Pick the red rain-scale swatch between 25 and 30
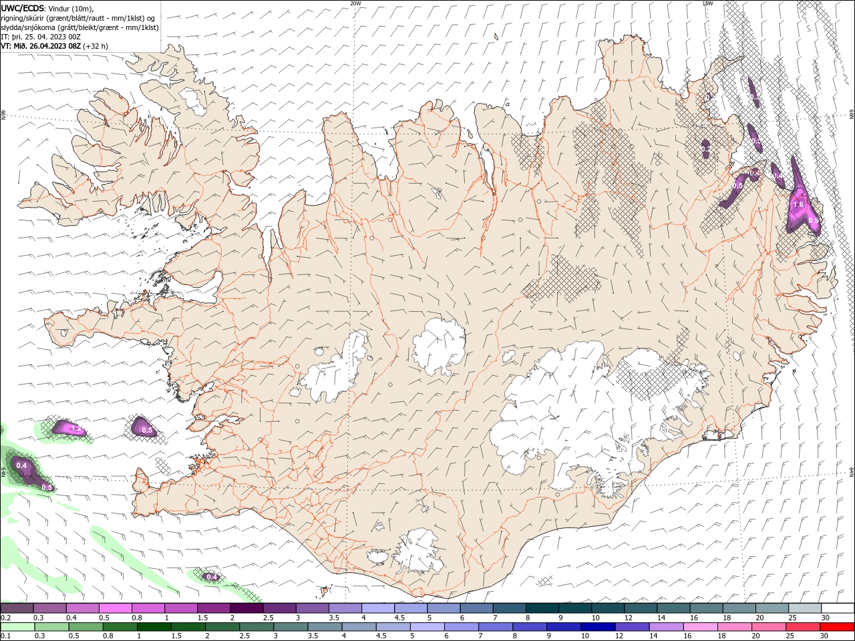855x641 pixels. coord(804,627)
